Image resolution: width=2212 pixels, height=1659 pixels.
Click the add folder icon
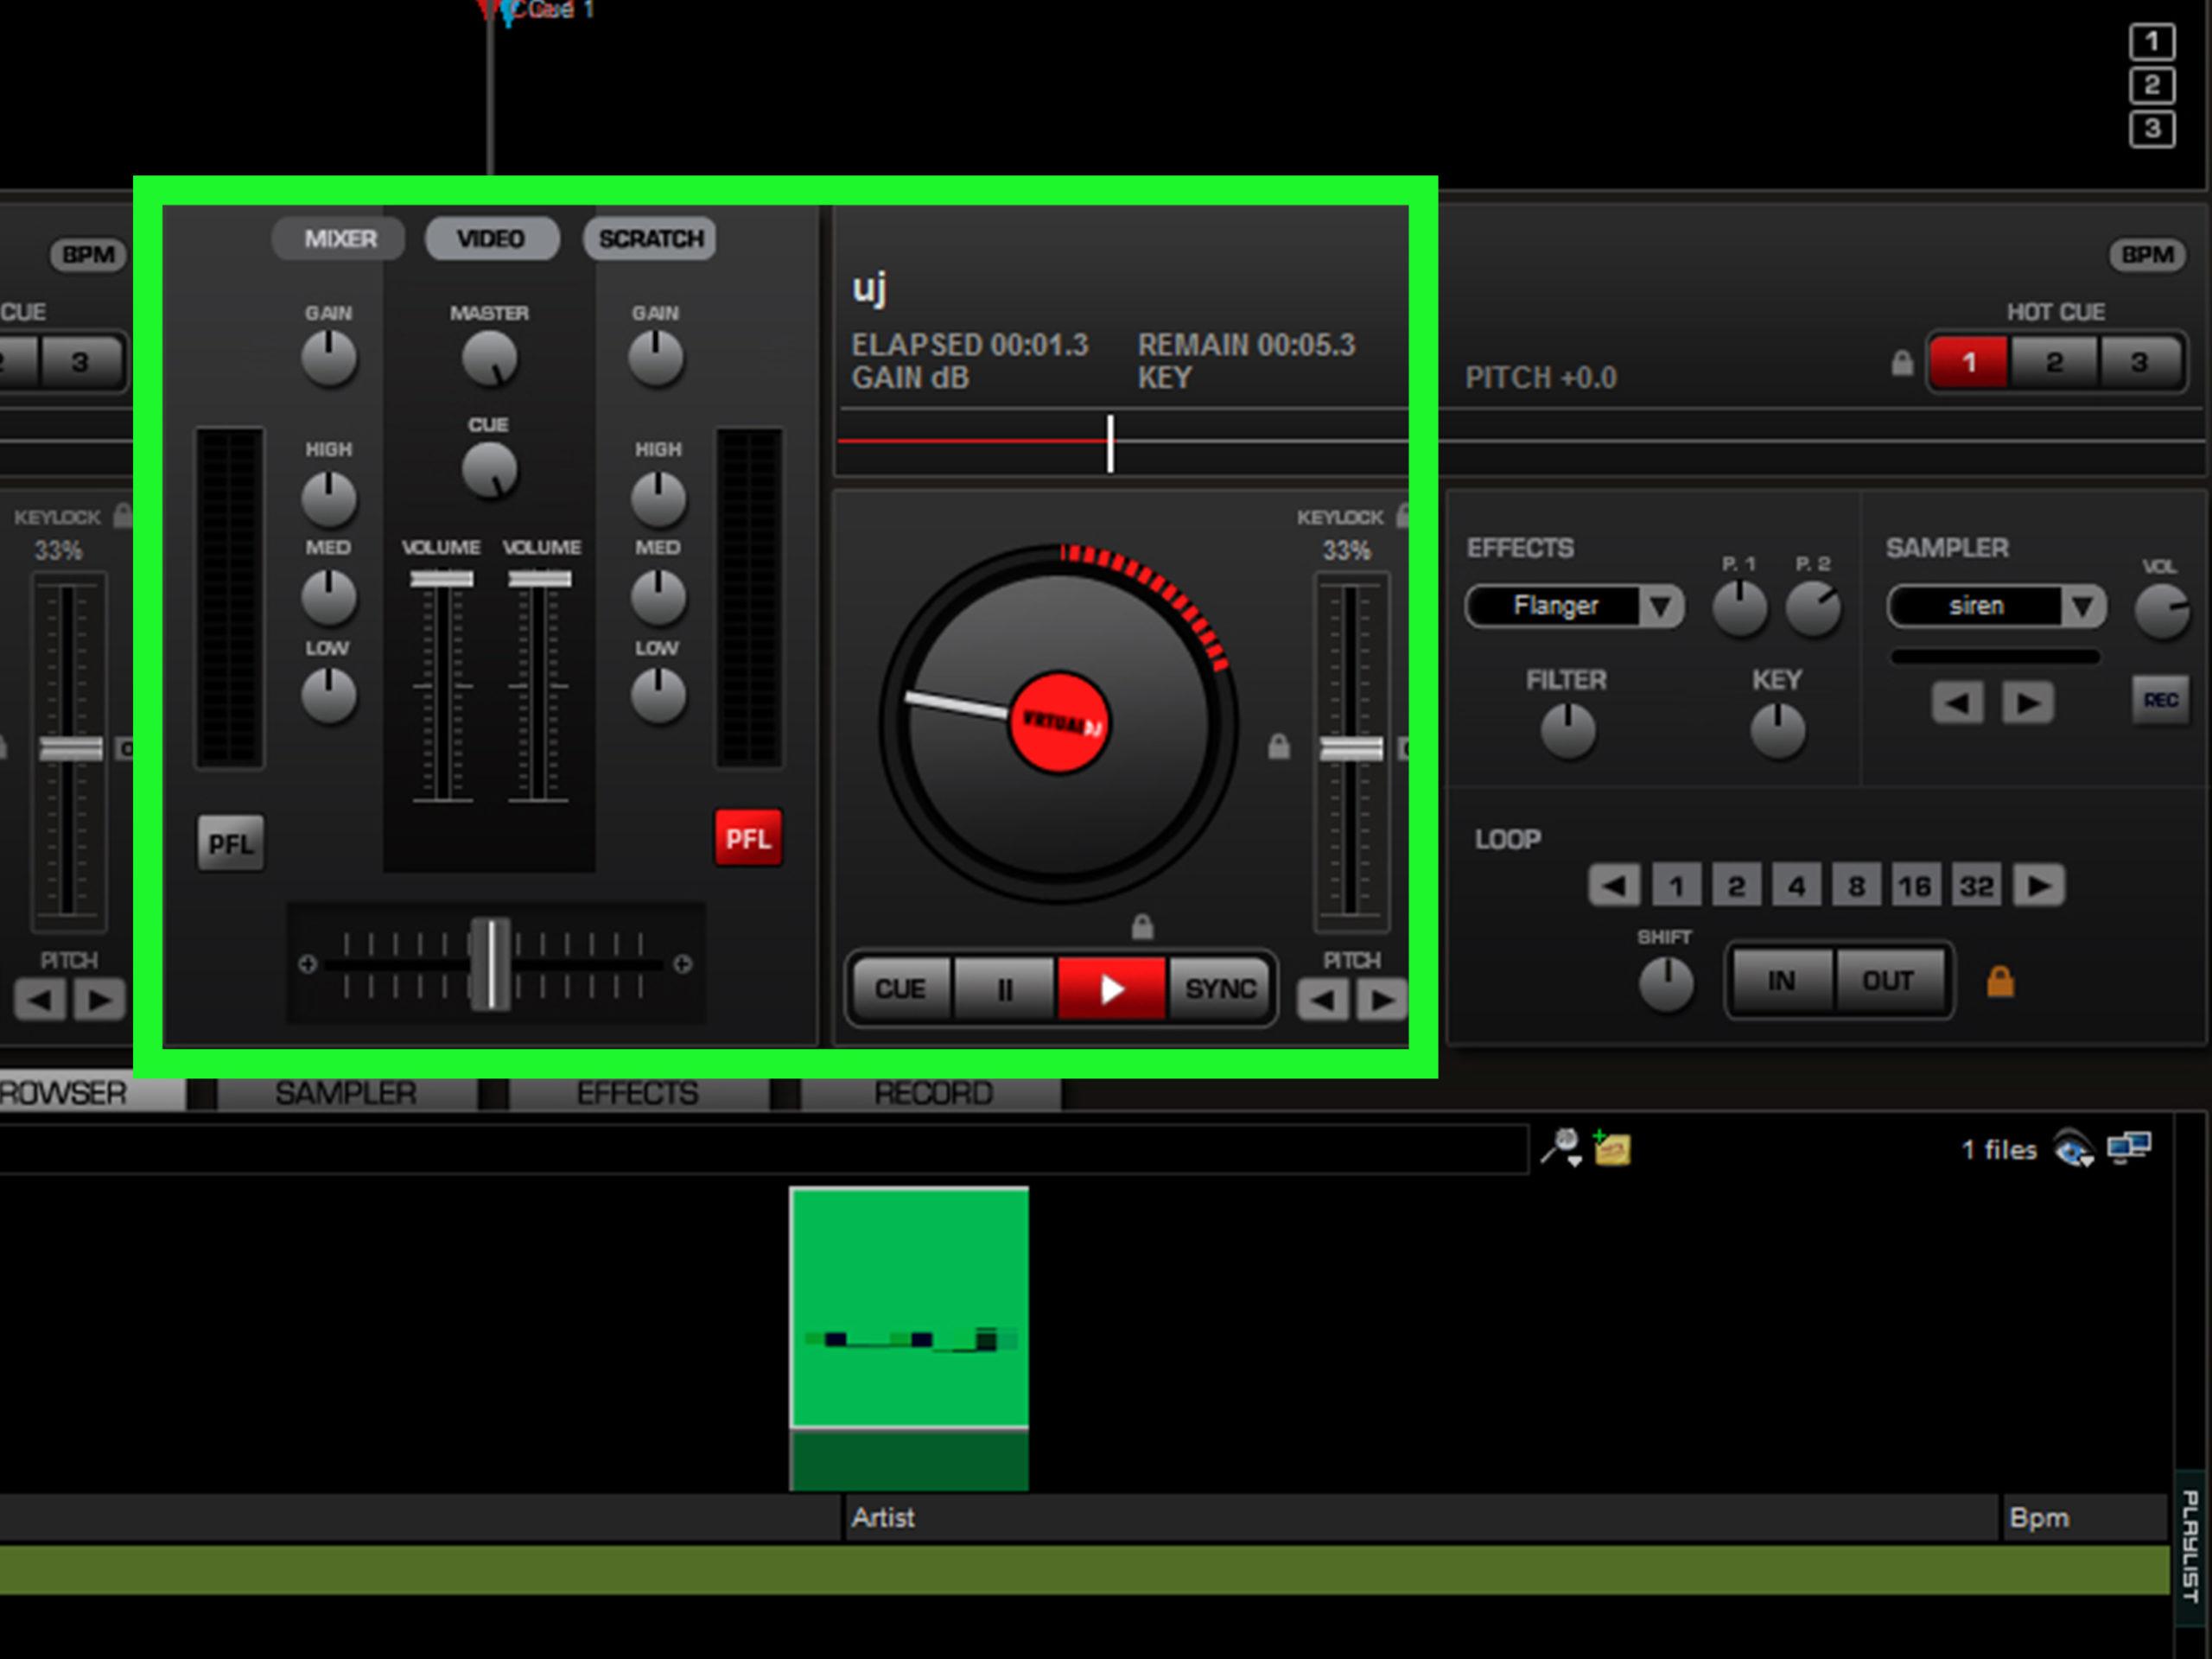point(1612,1148)
